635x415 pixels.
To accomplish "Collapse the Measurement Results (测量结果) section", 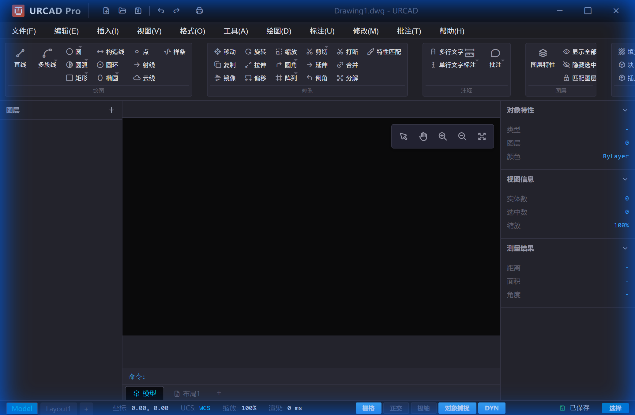I will coord(625,248).
